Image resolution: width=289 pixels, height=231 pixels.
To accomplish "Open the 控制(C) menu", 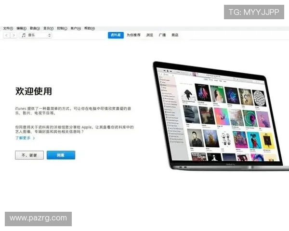I will click(62, 28).
